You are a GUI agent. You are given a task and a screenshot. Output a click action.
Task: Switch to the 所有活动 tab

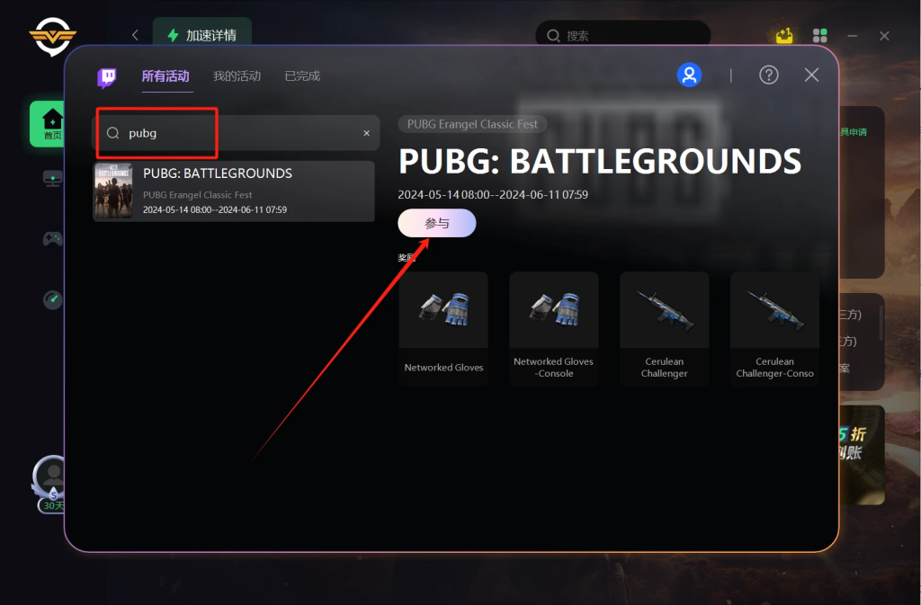pyautogui.click(x=165, y=76)
